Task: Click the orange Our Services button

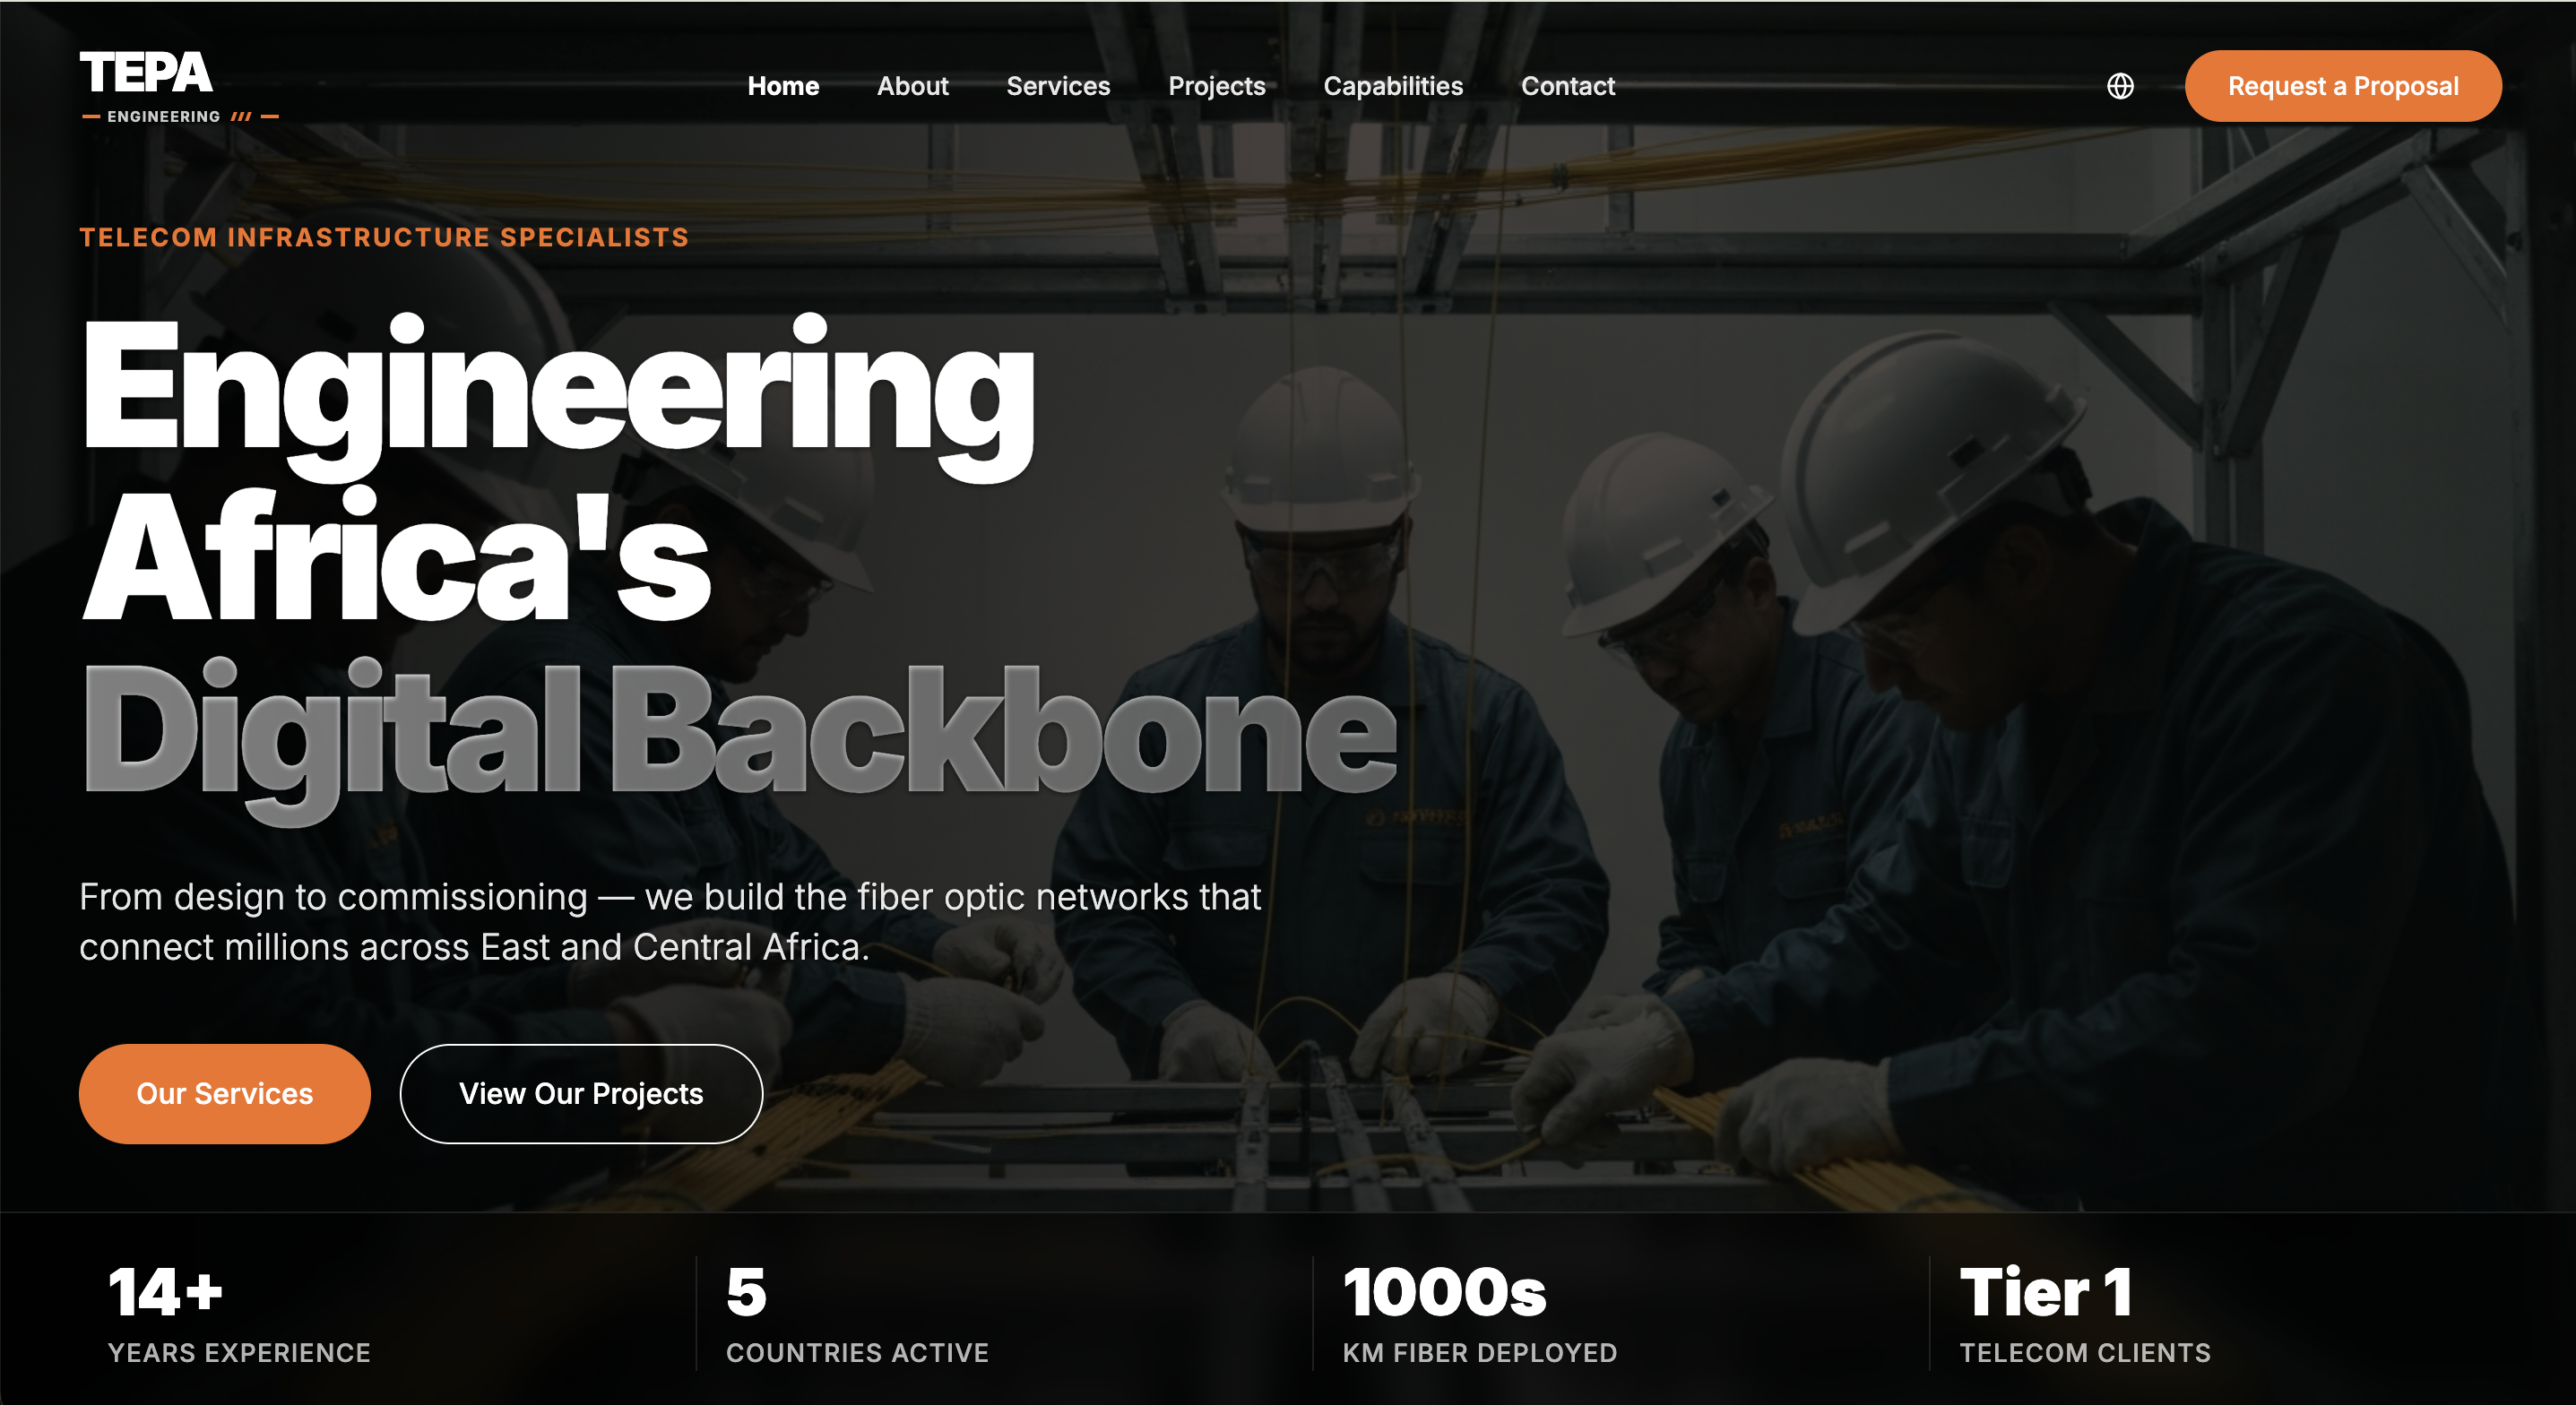Action: tap(224, 1093)
